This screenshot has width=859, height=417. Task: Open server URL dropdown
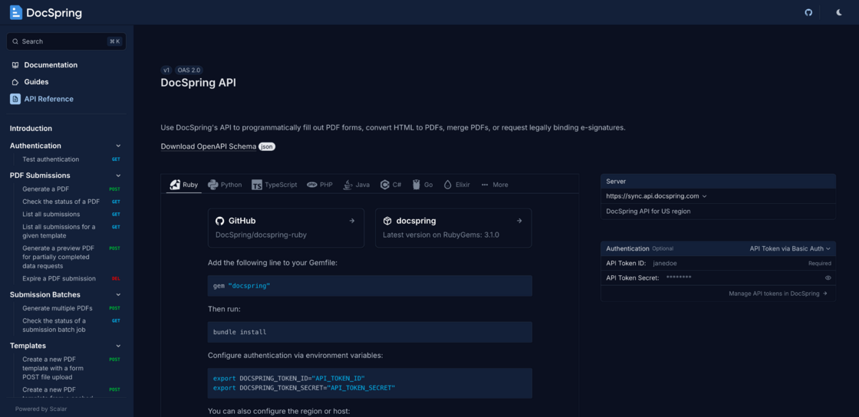[657, 196]
